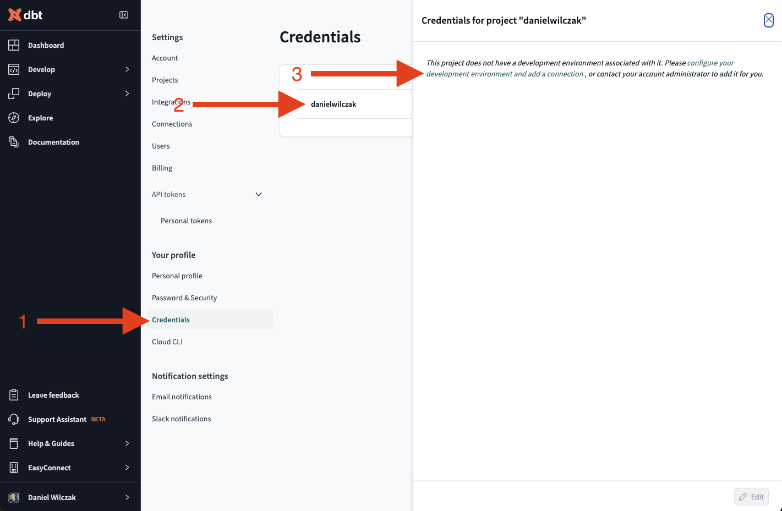Collapse the API tokens section chevron
Image resolution: width=782 pixels, height=511 pixels.
click(x=259, y=194)
